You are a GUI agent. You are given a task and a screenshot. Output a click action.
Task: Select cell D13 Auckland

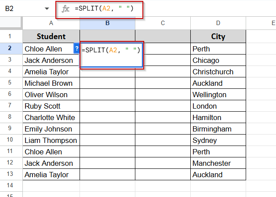(218, 175)
